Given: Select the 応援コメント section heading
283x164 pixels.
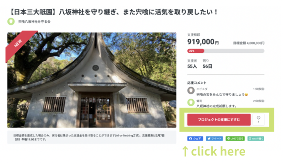Looking at the screenshot, I should [197, 83].
